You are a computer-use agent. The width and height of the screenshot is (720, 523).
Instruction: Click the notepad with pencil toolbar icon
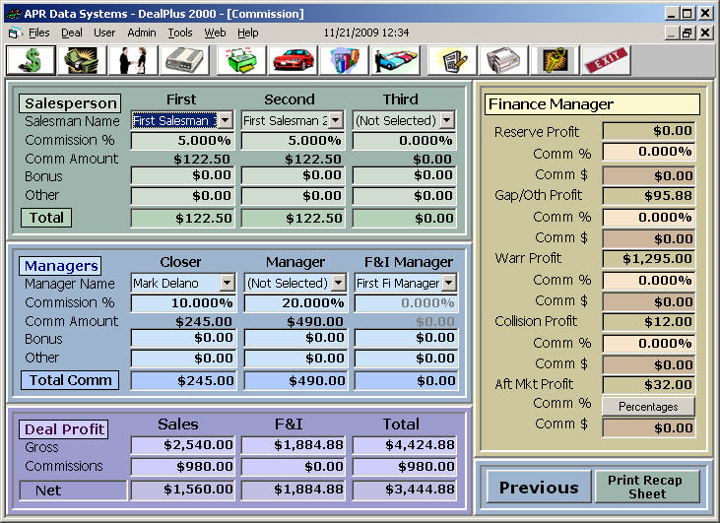click(452, 60)
